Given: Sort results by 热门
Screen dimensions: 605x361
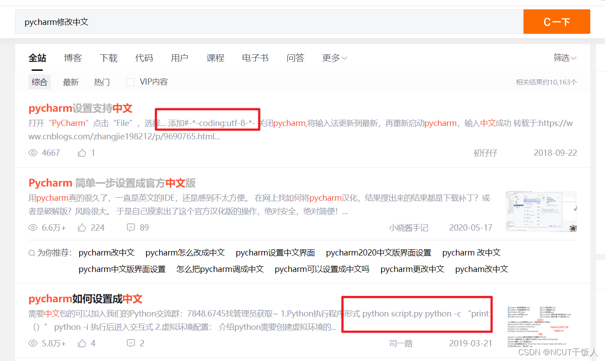Looking at the screenshot, I should [102, 82].
